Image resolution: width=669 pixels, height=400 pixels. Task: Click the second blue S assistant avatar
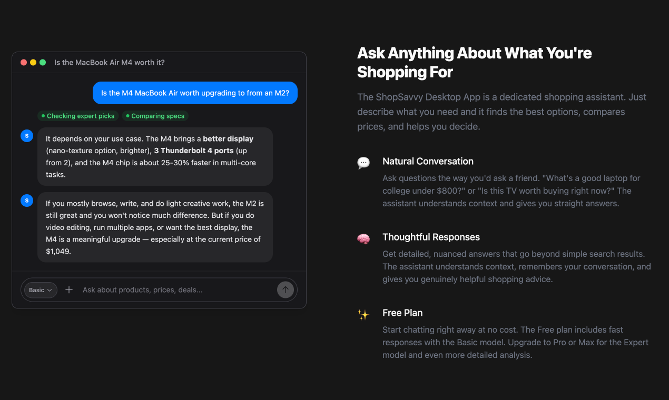(x=27, y=200)
